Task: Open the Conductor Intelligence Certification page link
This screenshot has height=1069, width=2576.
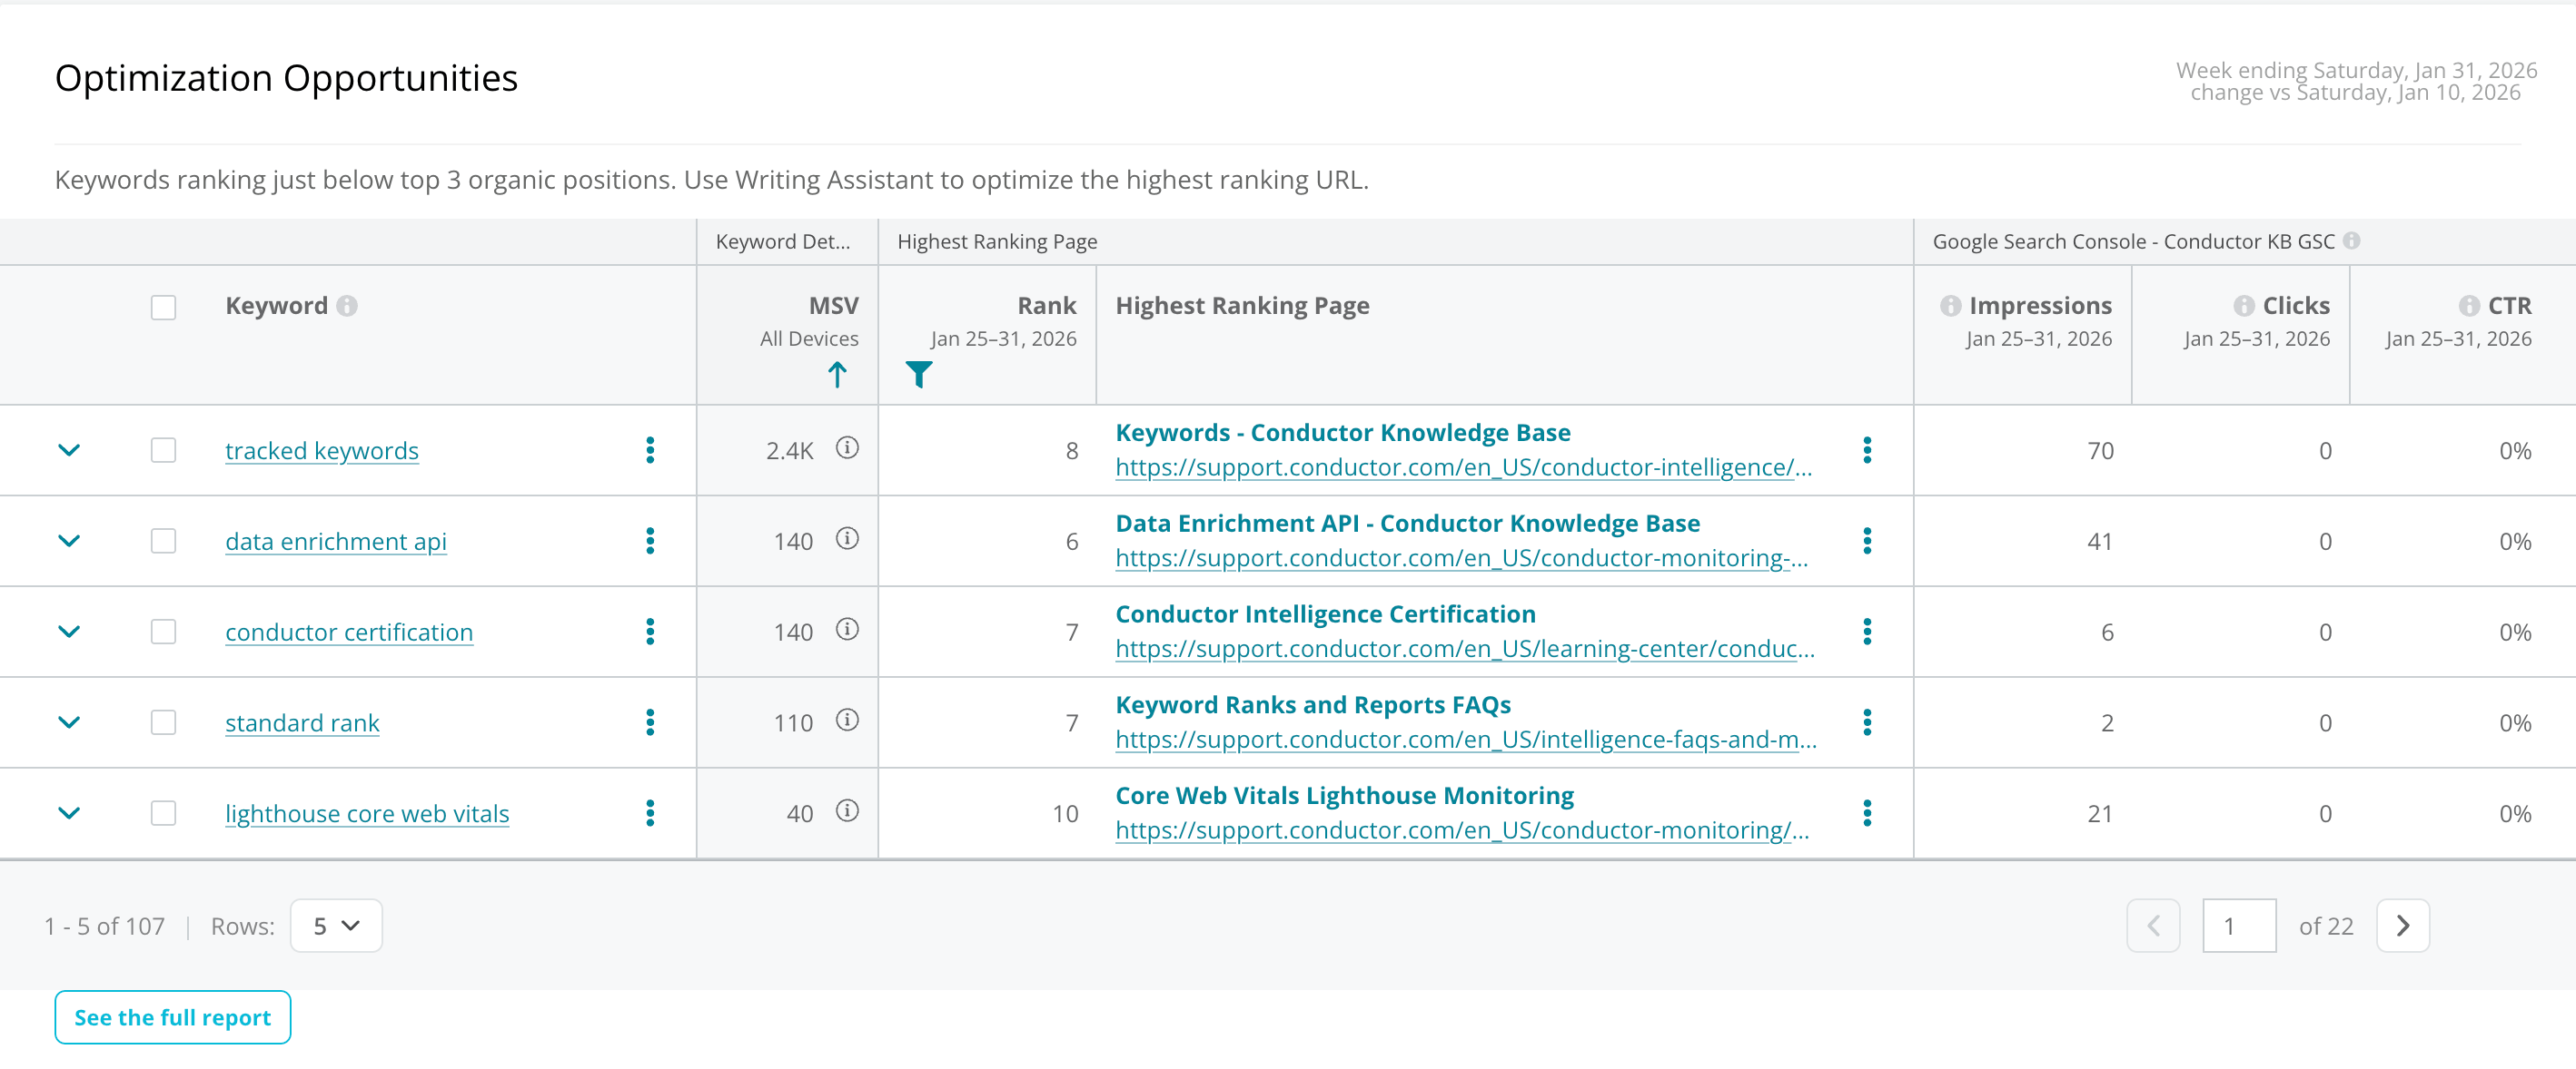Action: (1325, 614)
